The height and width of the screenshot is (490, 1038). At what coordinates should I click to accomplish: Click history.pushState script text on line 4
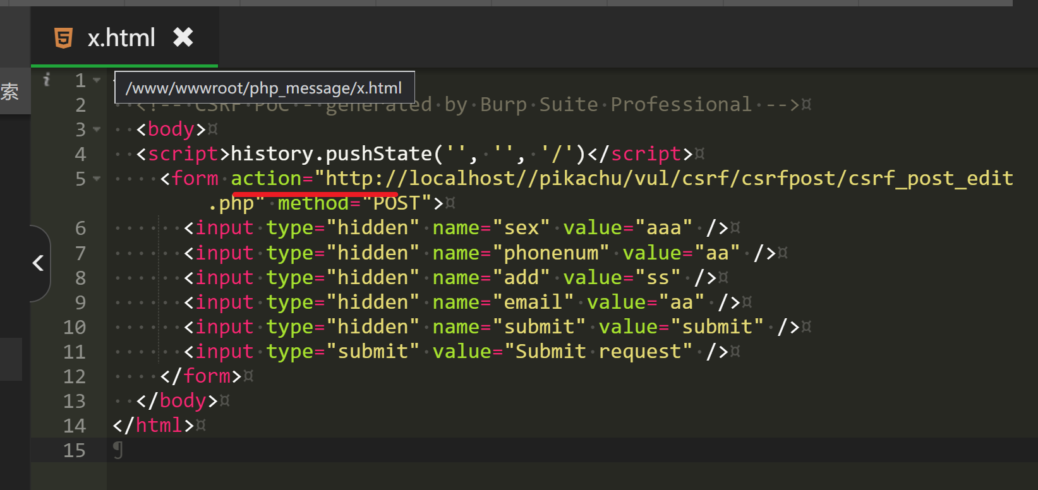pyautogui.click(x=409, y=154)
